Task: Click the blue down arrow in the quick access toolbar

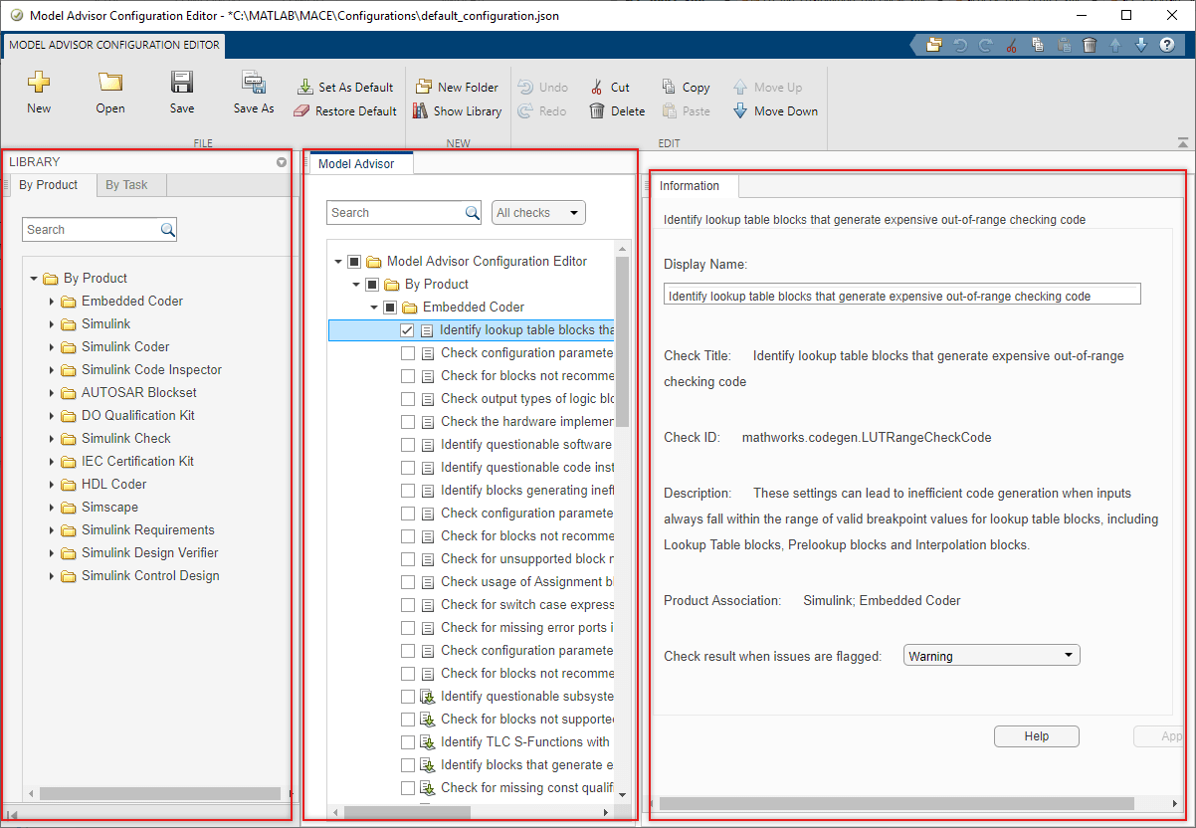Action: (1141, 45)
